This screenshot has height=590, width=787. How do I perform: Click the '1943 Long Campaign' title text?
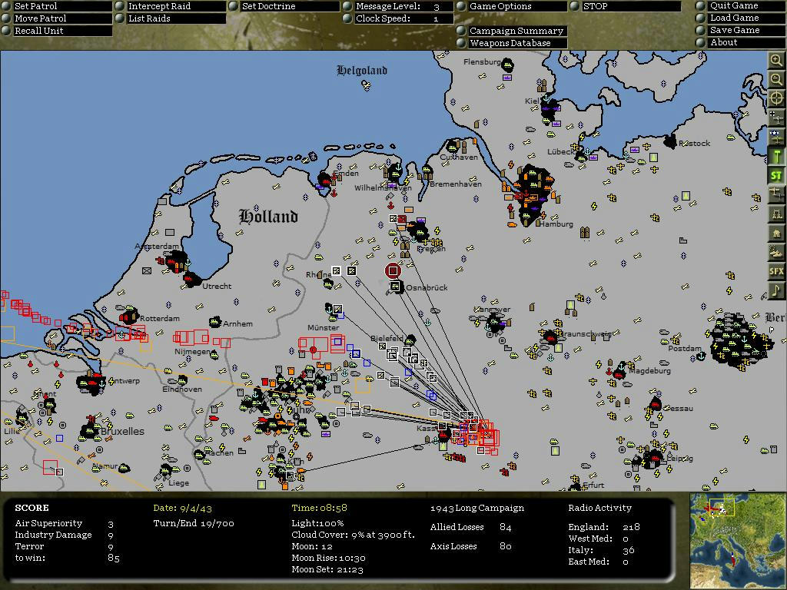[x=477, y=508]
